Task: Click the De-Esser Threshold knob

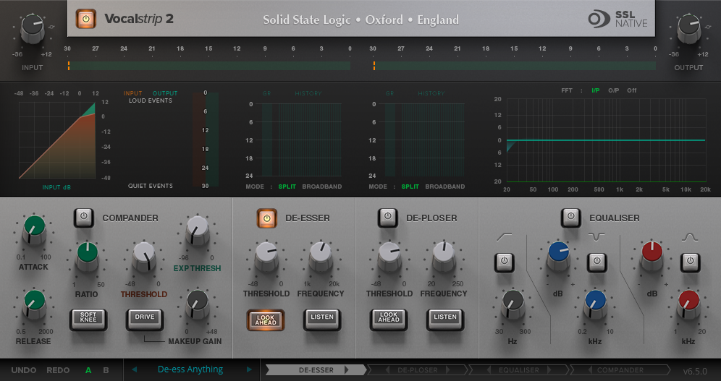Action: click(x=266, y=256)
